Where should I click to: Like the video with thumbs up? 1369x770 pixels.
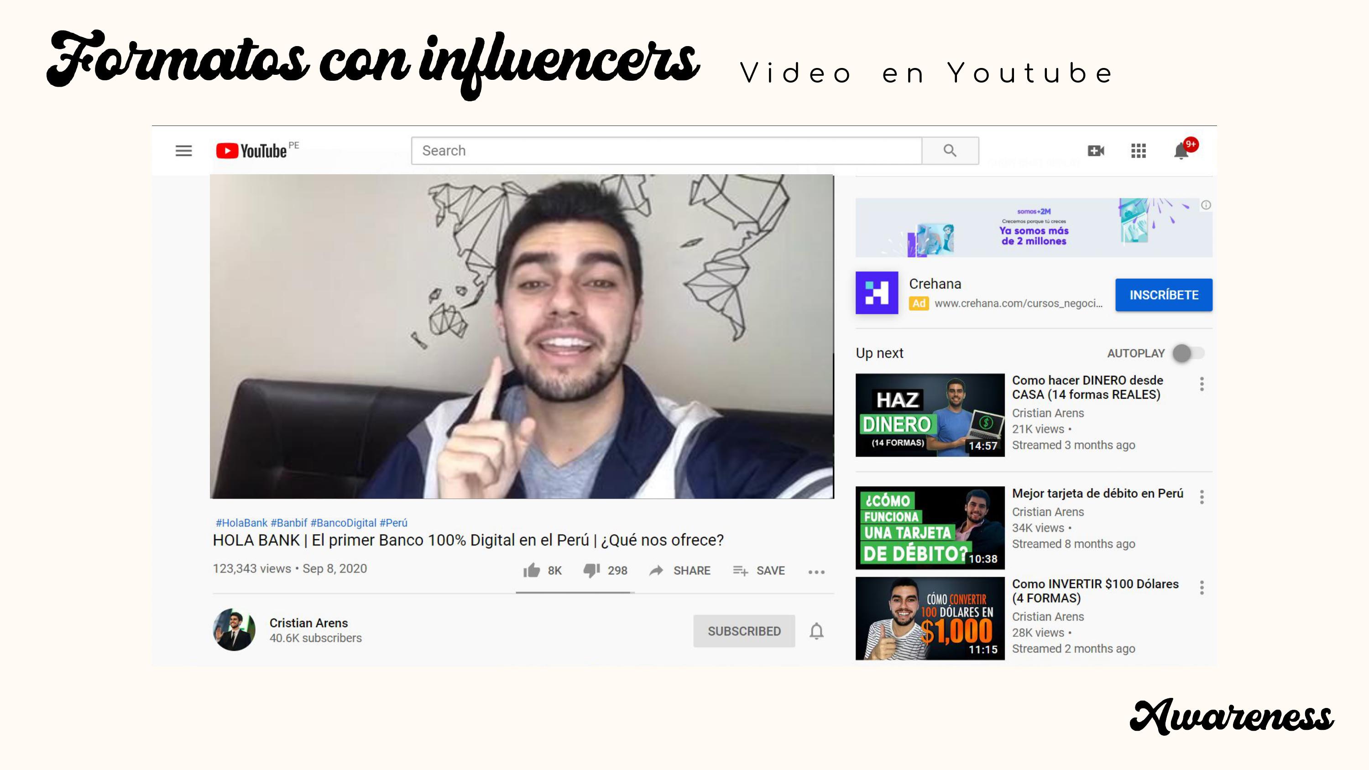532,570
